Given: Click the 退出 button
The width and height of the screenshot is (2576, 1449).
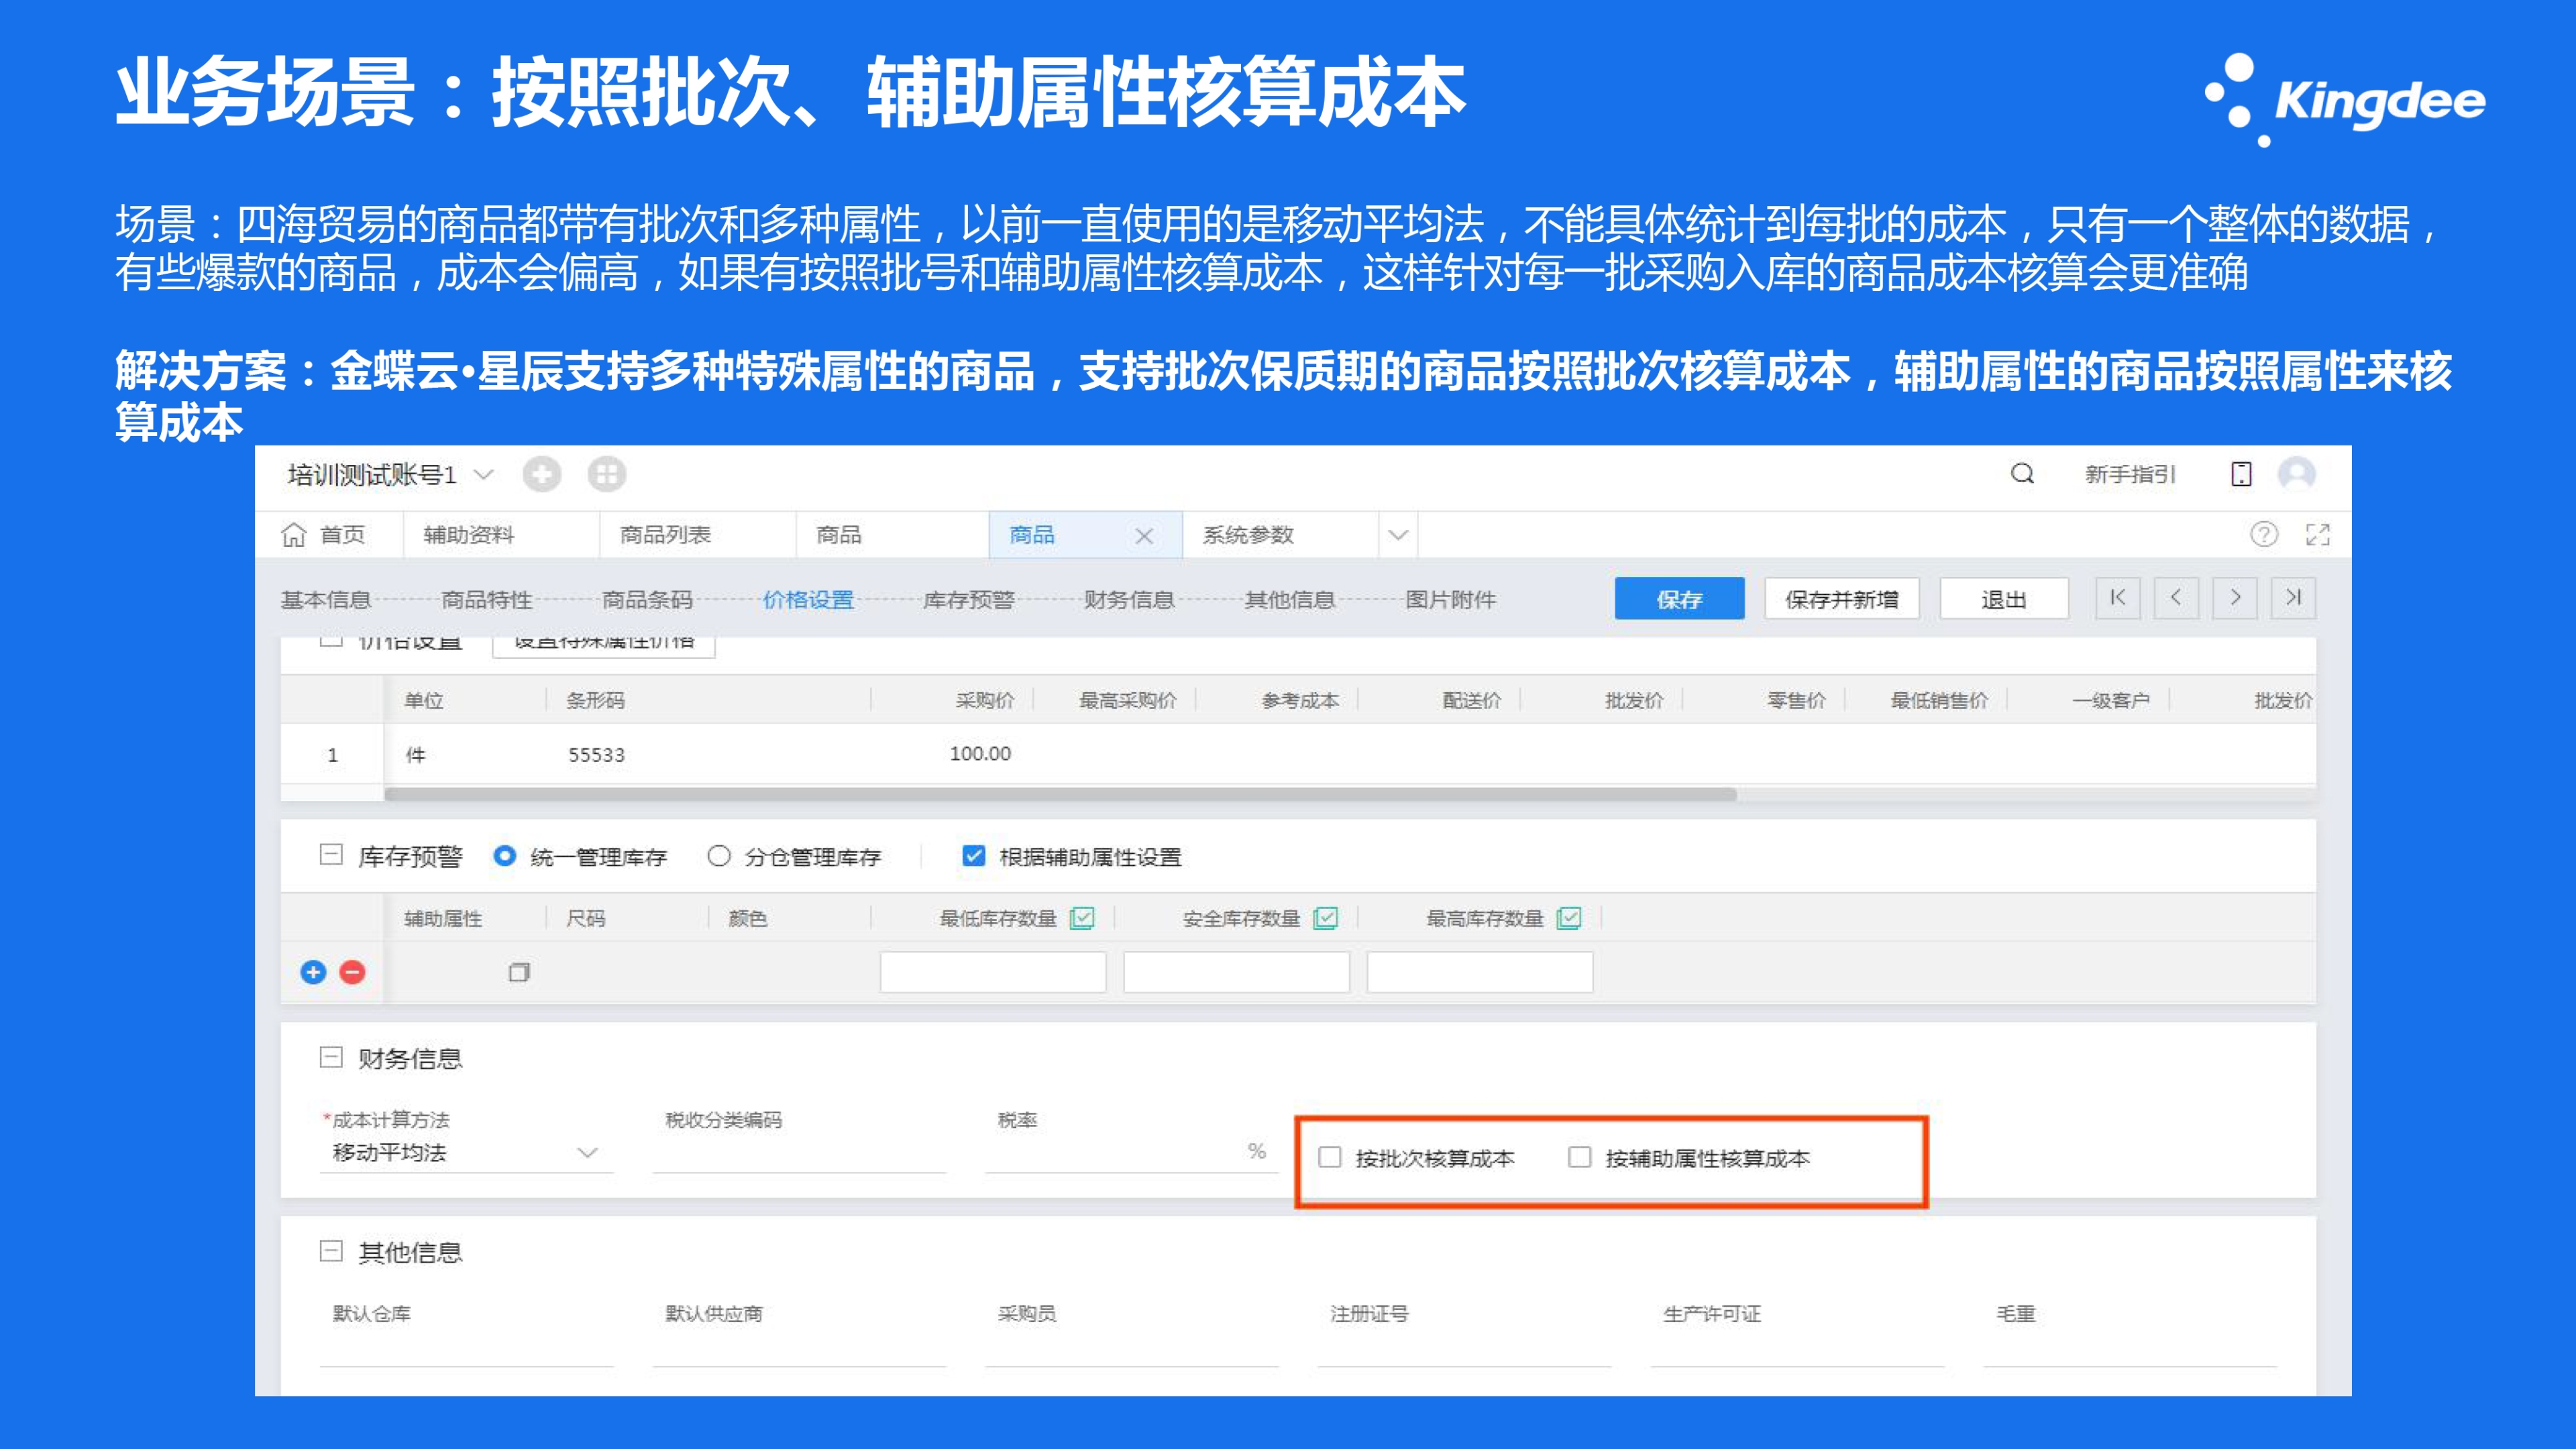Looking at the screenshot, I should click(2003, 598).
